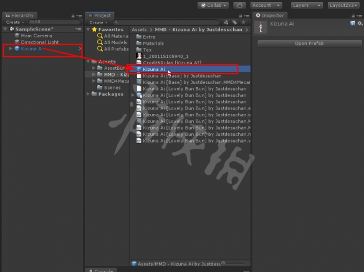The height and width of the screenshot is (272, 364).
Task: Select Lovely Bun Bun file ending .n
Action: (x=193, y=134)
